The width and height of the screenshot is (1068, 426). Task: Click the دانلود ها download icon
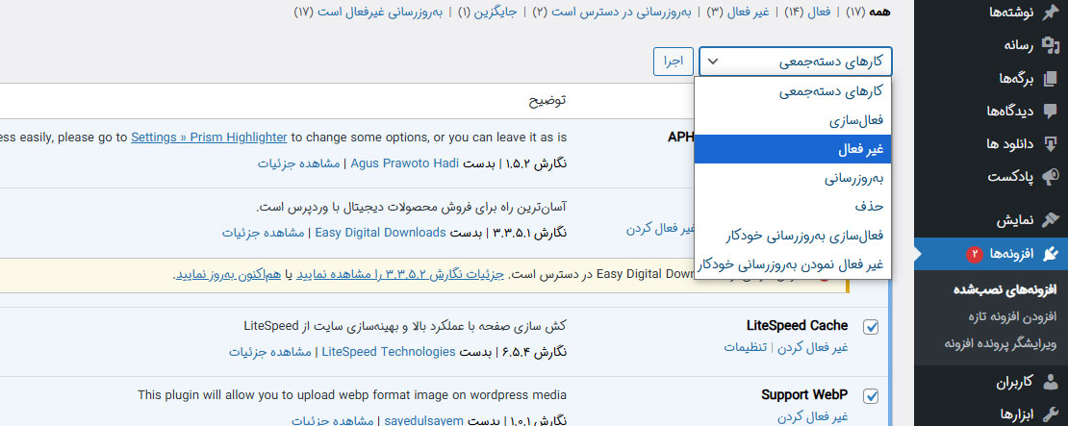pyautogui.click(x=1051, y=143)
